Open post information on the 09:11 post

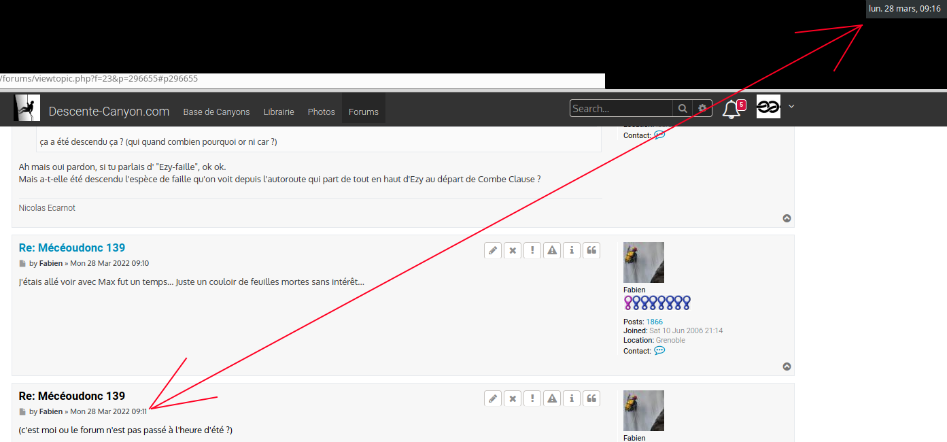point(572,398)
